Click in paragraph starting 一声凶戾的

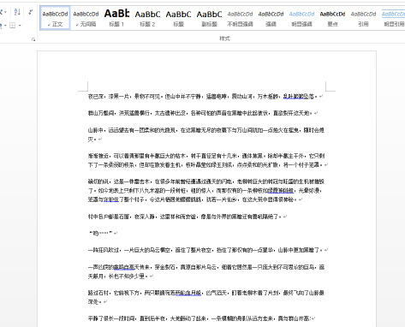coord(206,271)
